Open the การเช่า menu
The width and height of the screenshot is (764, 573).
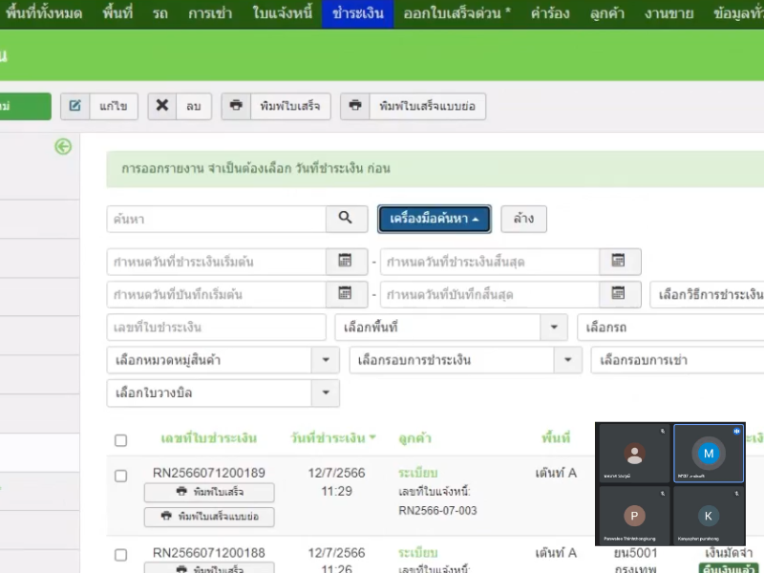210,13
